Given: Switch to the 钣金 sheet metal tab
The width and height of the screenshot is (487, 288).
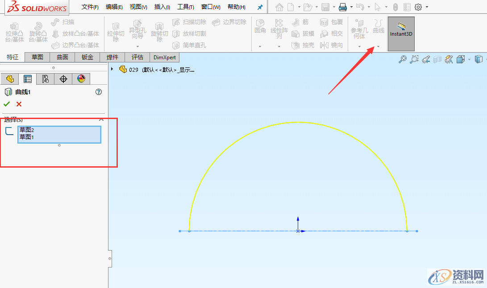Looking at the screenshot, I should [x=87, y=57].
